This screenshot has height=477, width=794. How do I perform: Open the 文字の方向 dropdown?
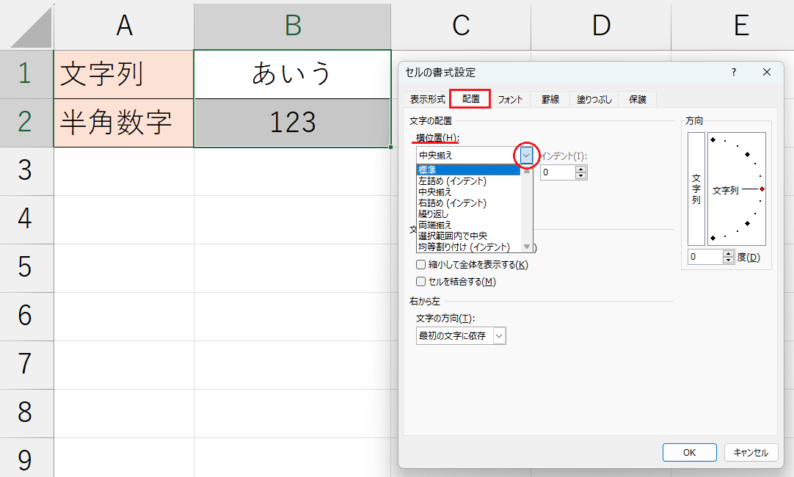[500, 335]
